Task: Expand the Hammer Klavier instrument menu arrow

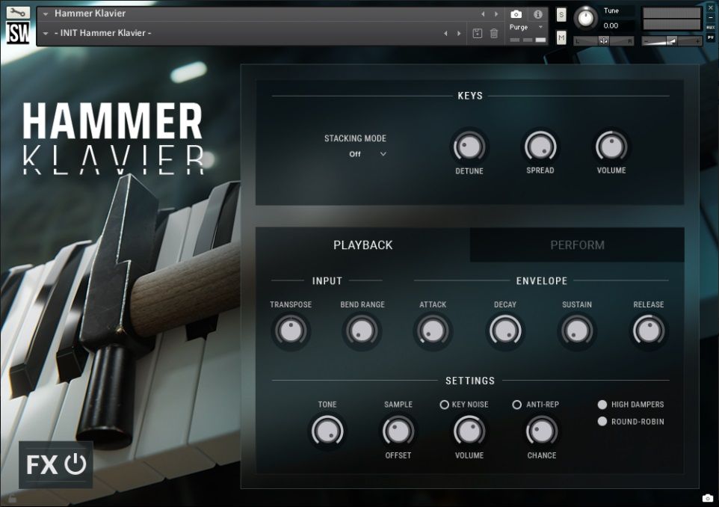Action: pos(46,14)
